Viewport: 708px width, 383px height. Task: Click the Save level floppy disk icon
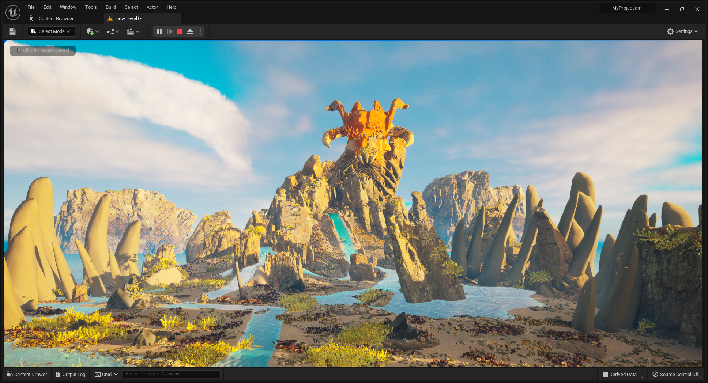pyautogui.click(x=12, y=31)
